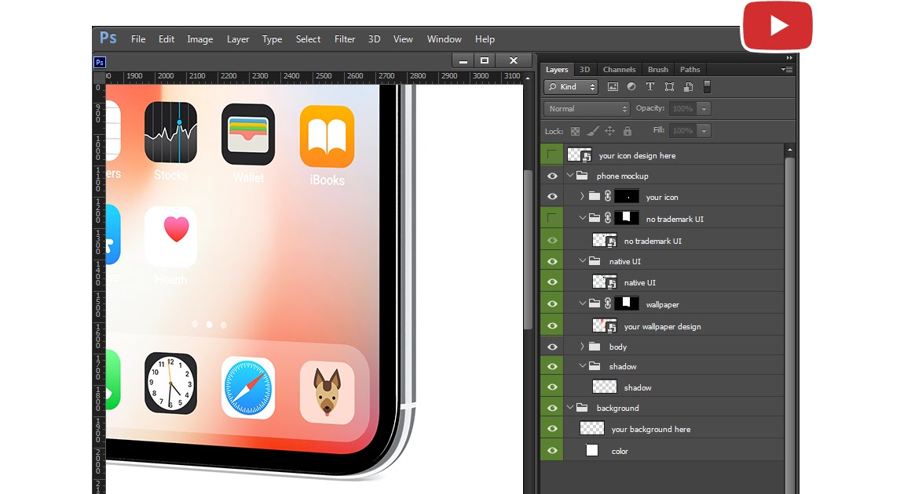Open the File menu
Image resolution: width=911 pixels, height=494 pixels.
138,39
